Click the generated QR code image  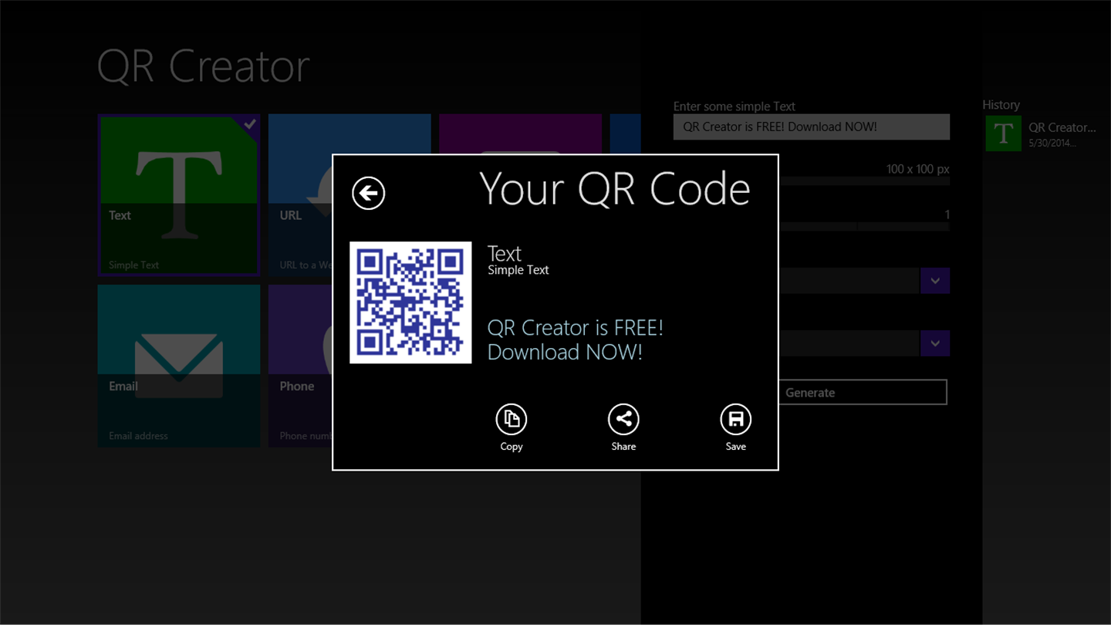tap(410, 302)
